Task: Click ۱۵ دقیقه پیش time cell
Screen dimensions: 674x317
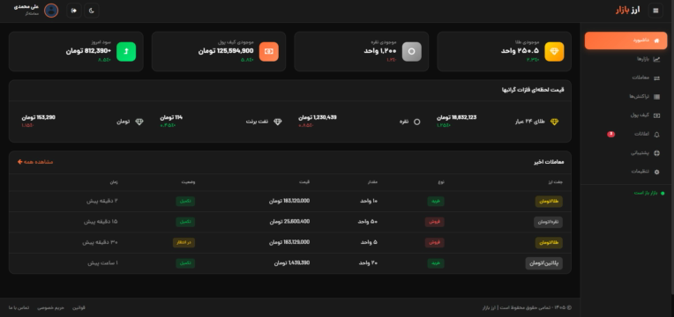Action: point(101,222)
